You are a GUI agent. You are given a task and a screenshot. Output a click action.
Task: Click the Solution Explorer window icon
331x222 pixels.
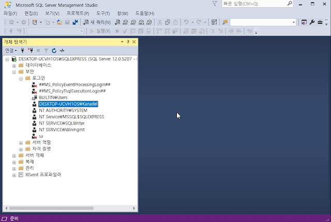click(304, 22)
